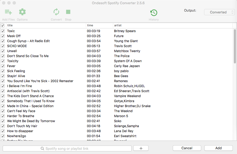Toggle the select-all checkbox in the header
Viewport: 237px width, 154px height.
3,25
